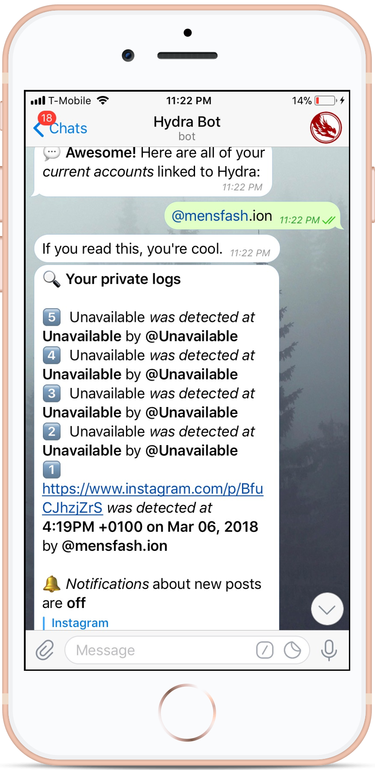Tap the Hydra Bot chat title

[x=187, y=122]
